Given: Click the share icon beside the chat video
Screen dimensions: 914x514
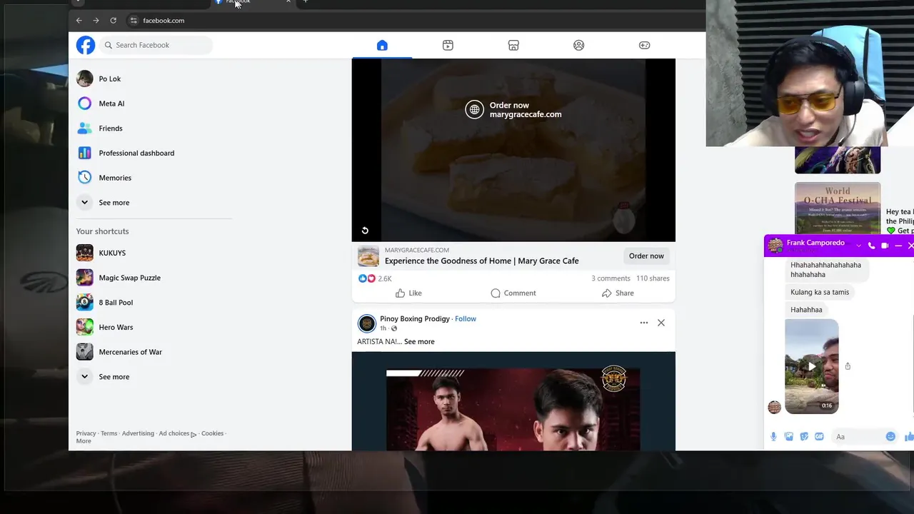Looking at the screenshot, I should 848,366.
